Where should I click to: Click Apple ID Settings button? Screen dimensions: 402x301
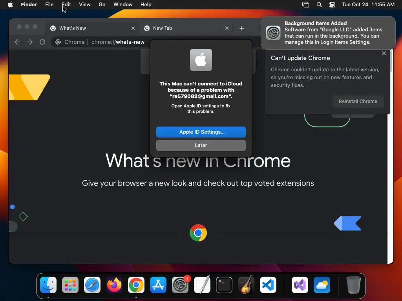pyautogui.click(x=201, y=132)
